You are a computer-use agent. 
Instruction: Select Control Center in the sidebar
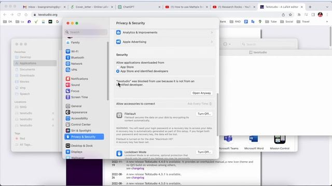(x=78, y=125)
